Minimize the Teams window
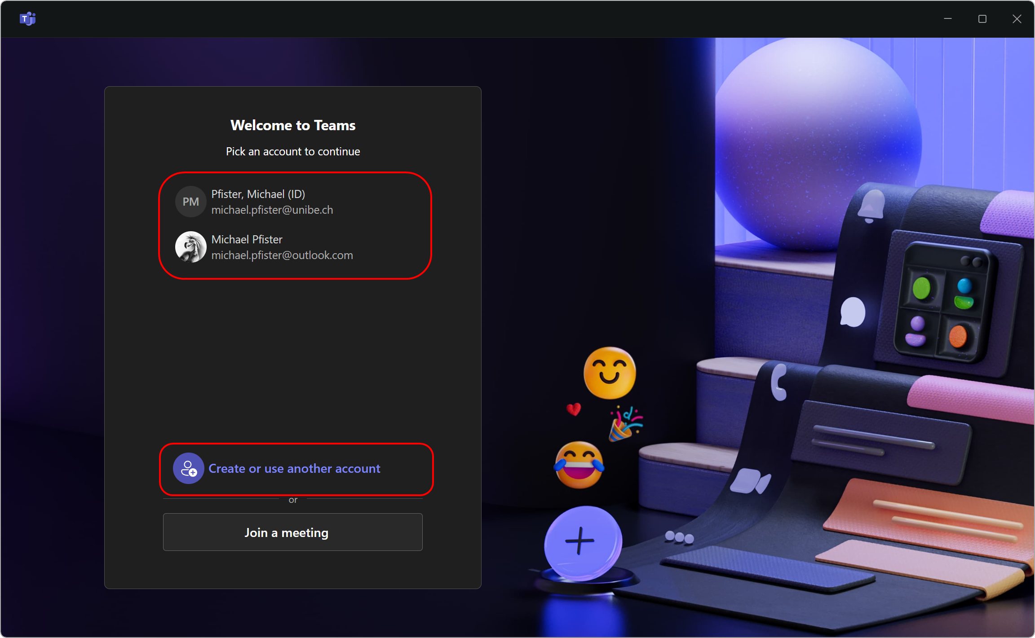 (x=948, y=19)
